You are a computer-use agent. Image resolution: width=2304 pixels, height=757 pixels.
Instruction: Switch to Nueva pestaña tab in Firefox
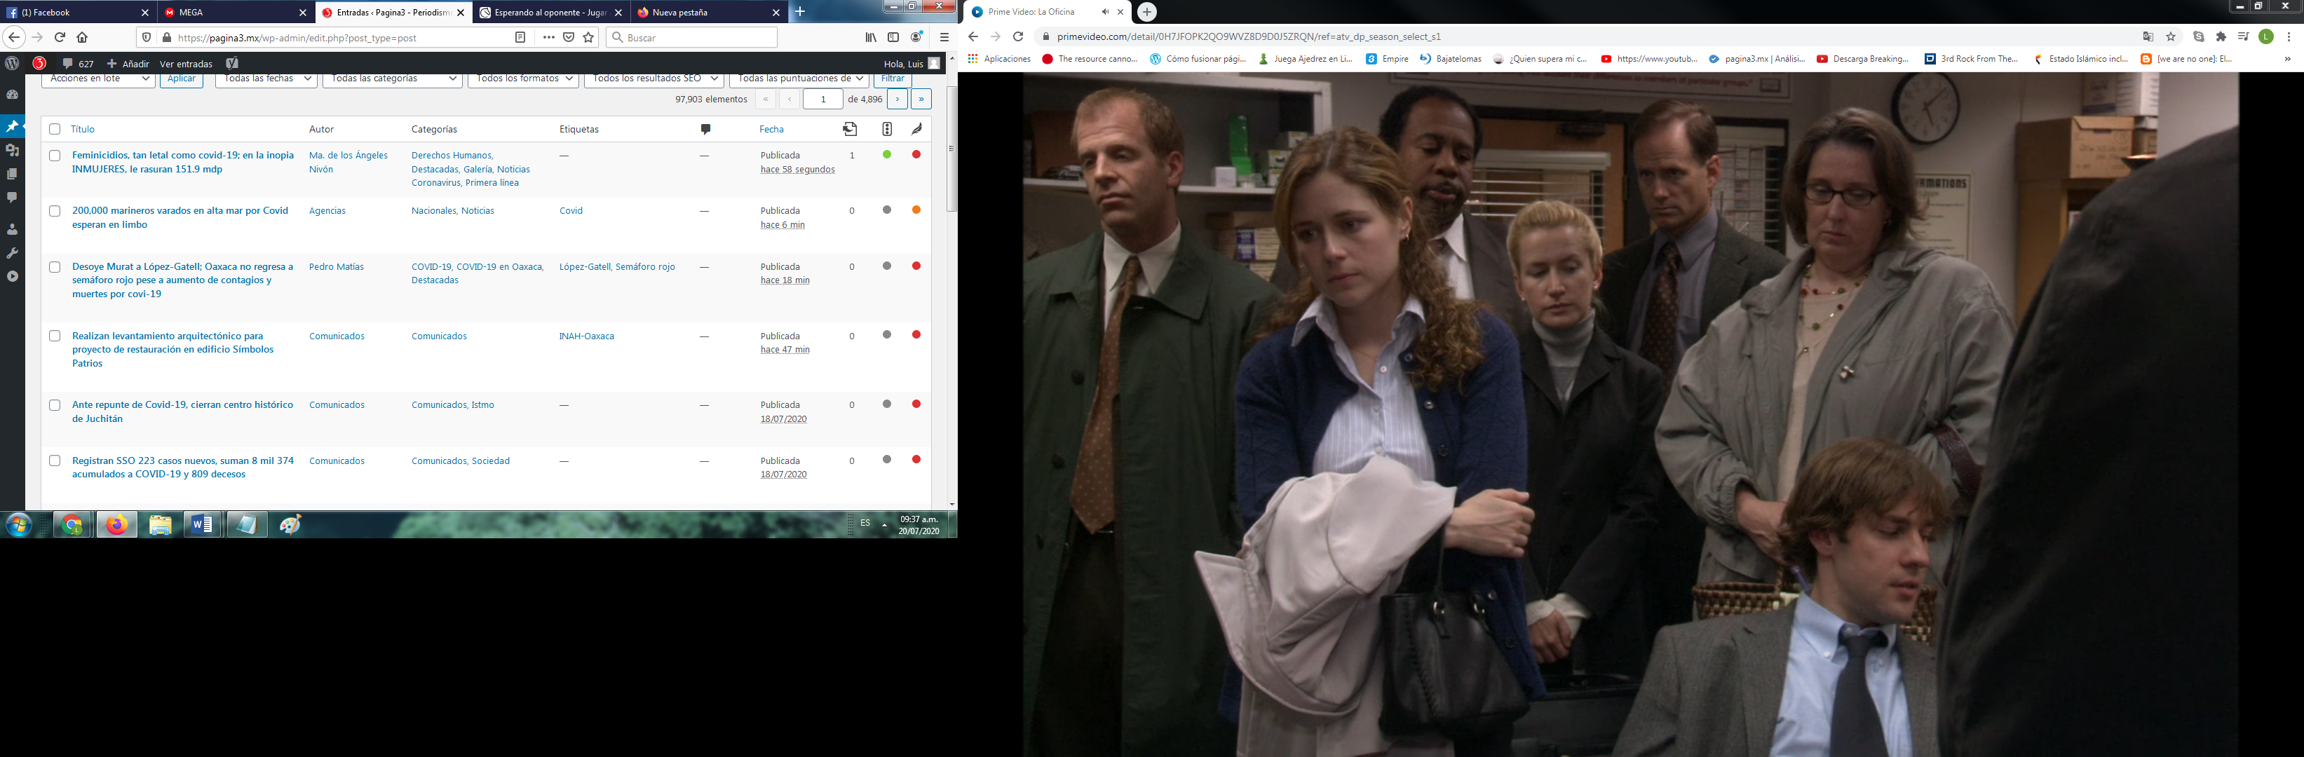(707, 13)
